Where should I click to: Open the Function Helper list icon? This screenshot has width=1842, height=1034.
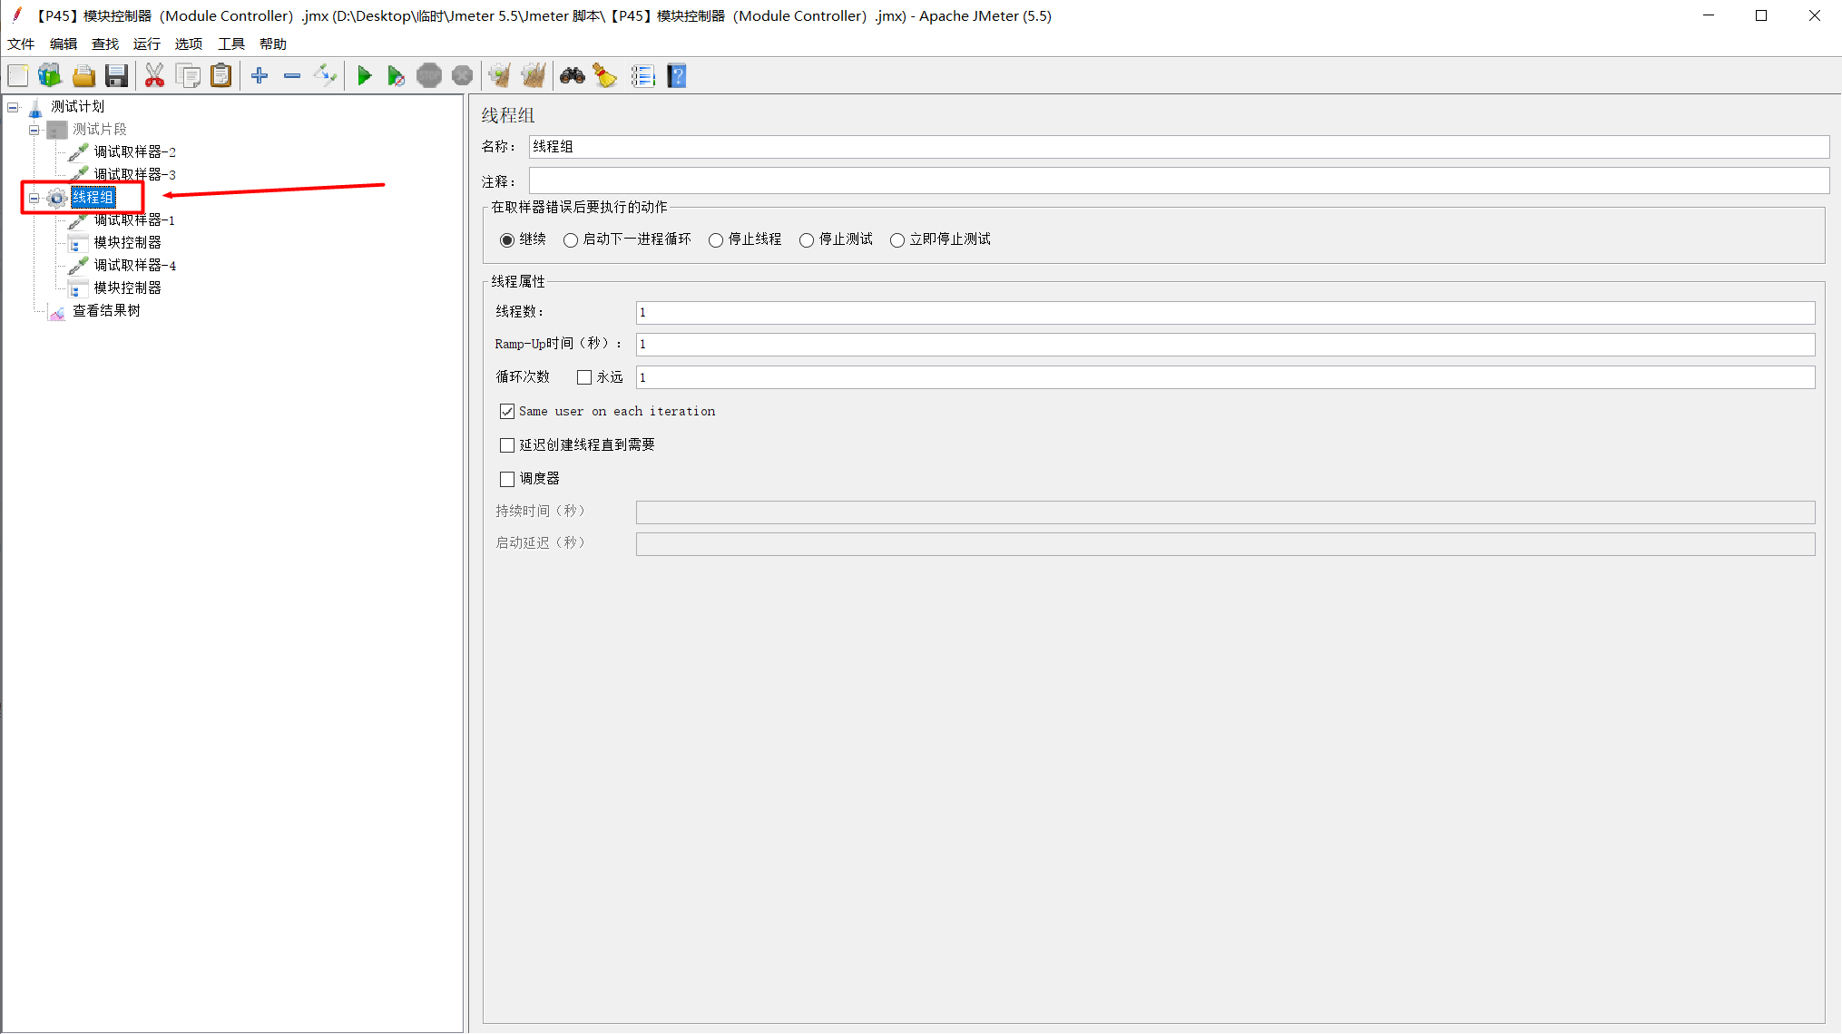642,76
